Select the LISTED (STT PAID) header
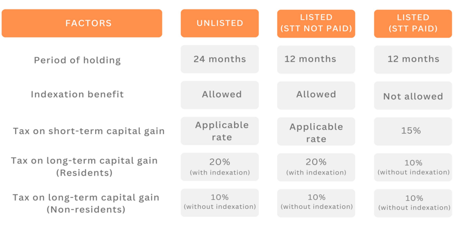The width and height of the screenshot is (462, 227). click(413, 23)
